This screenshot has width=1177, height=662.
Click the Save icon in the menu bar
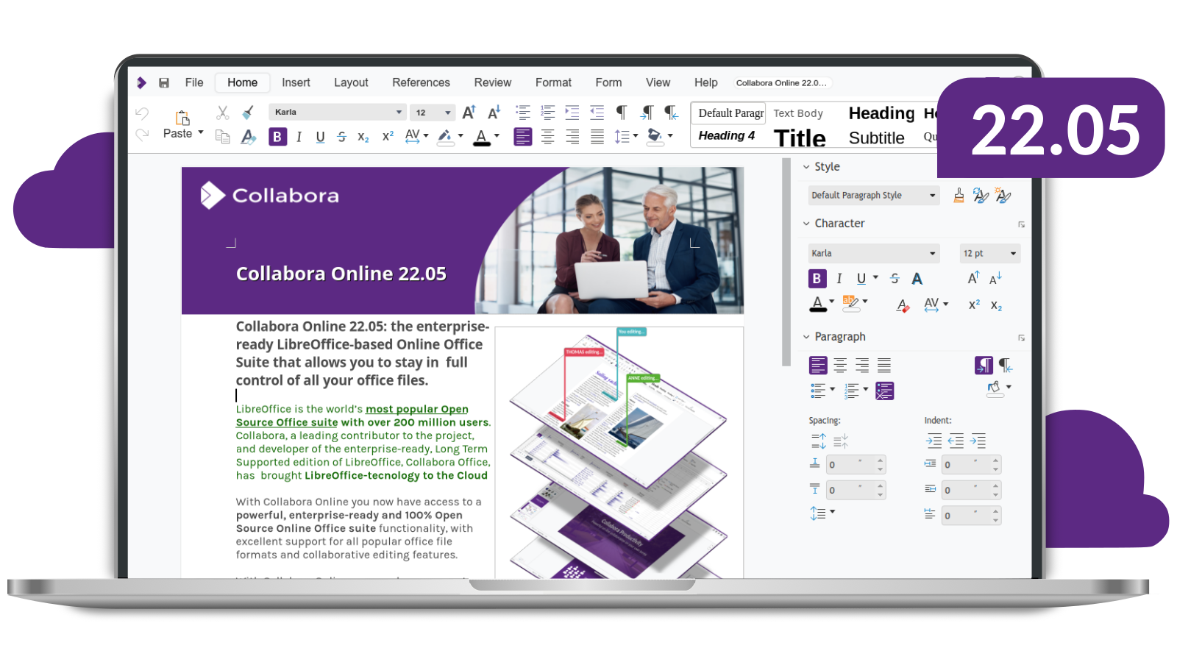pyautogui.click(x=164, y=83)
